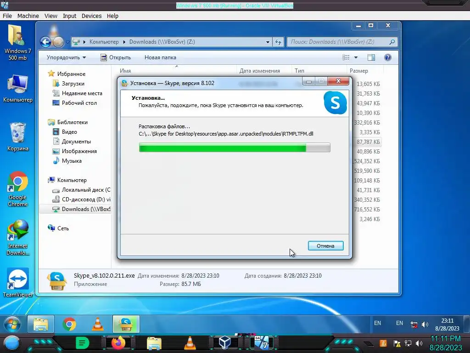470x353 pixels.
Task: Sort by Имя column header
Action: click(125, 70)
